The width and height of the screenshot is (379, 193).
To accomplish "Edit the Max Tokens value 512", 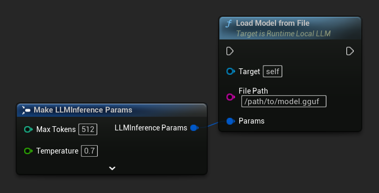I will coord(88,129).
